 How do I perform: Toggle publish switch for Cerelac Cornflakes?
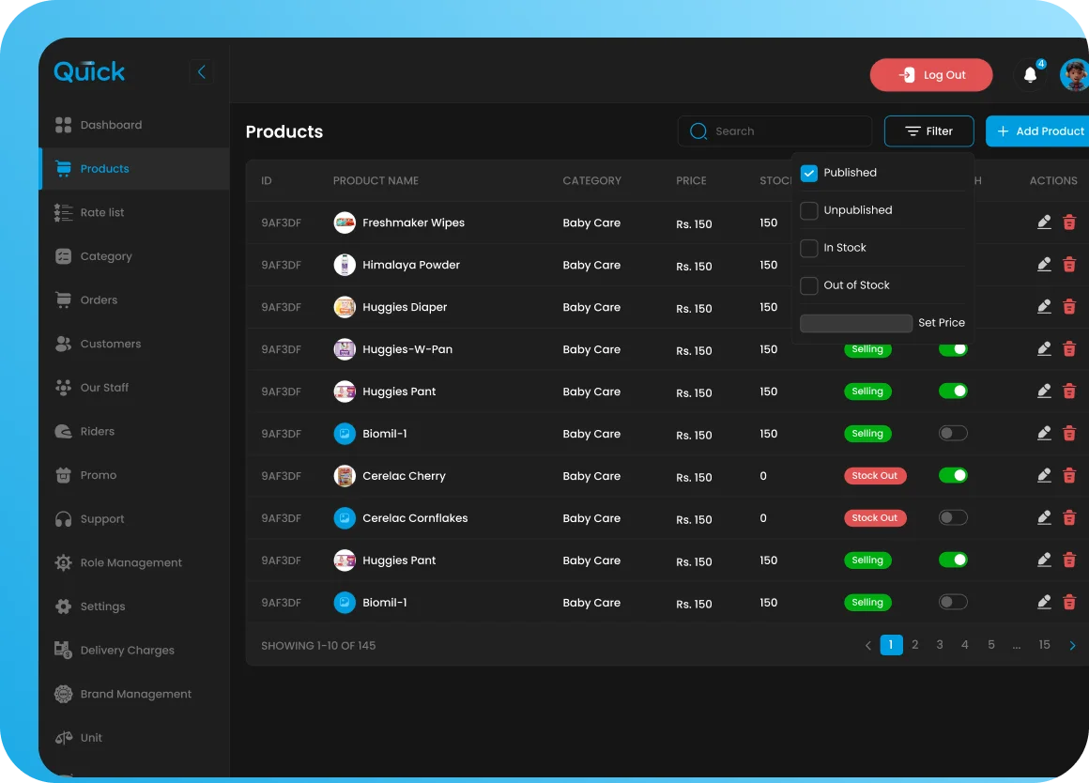[x=953, y=518]
